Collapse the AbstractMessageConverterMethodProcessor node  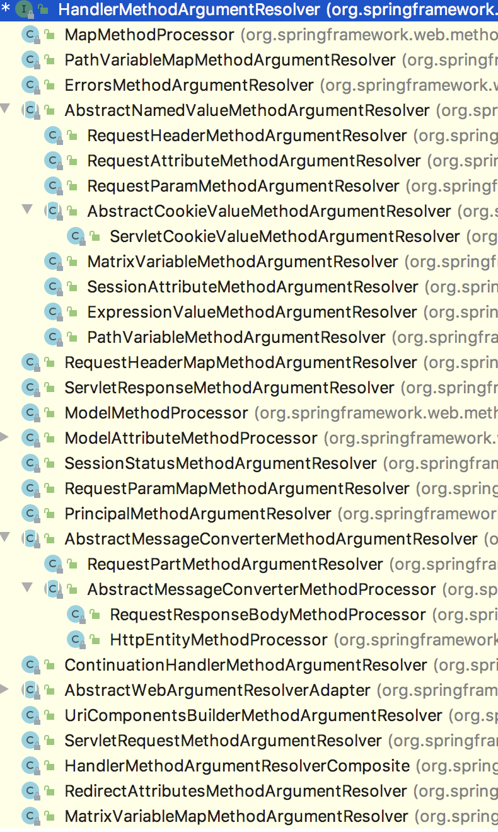[x=27, y=587]
